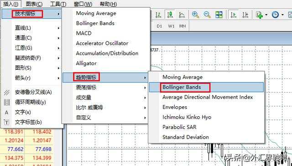Click ask price 118.402
The image size is (292, 166).
coord(42,132)
